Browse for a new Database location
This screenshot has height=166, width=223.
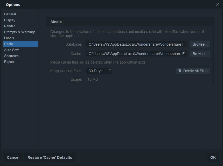(200, 44)
